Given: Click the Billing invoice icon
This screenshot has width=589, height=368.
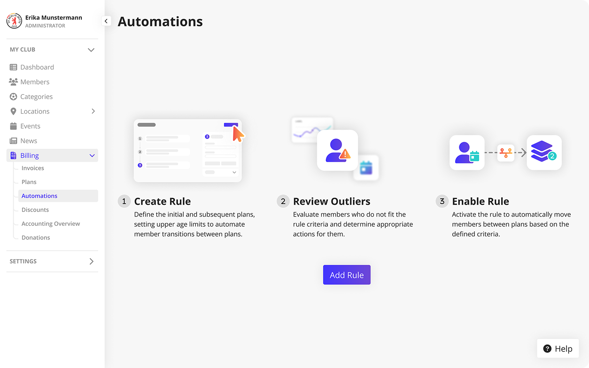Looking at the screenshot, I should (x=13, y=155).
